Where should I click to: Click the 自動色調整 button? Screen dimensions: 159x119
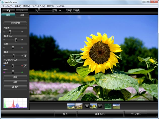click(x=15, y=23)
